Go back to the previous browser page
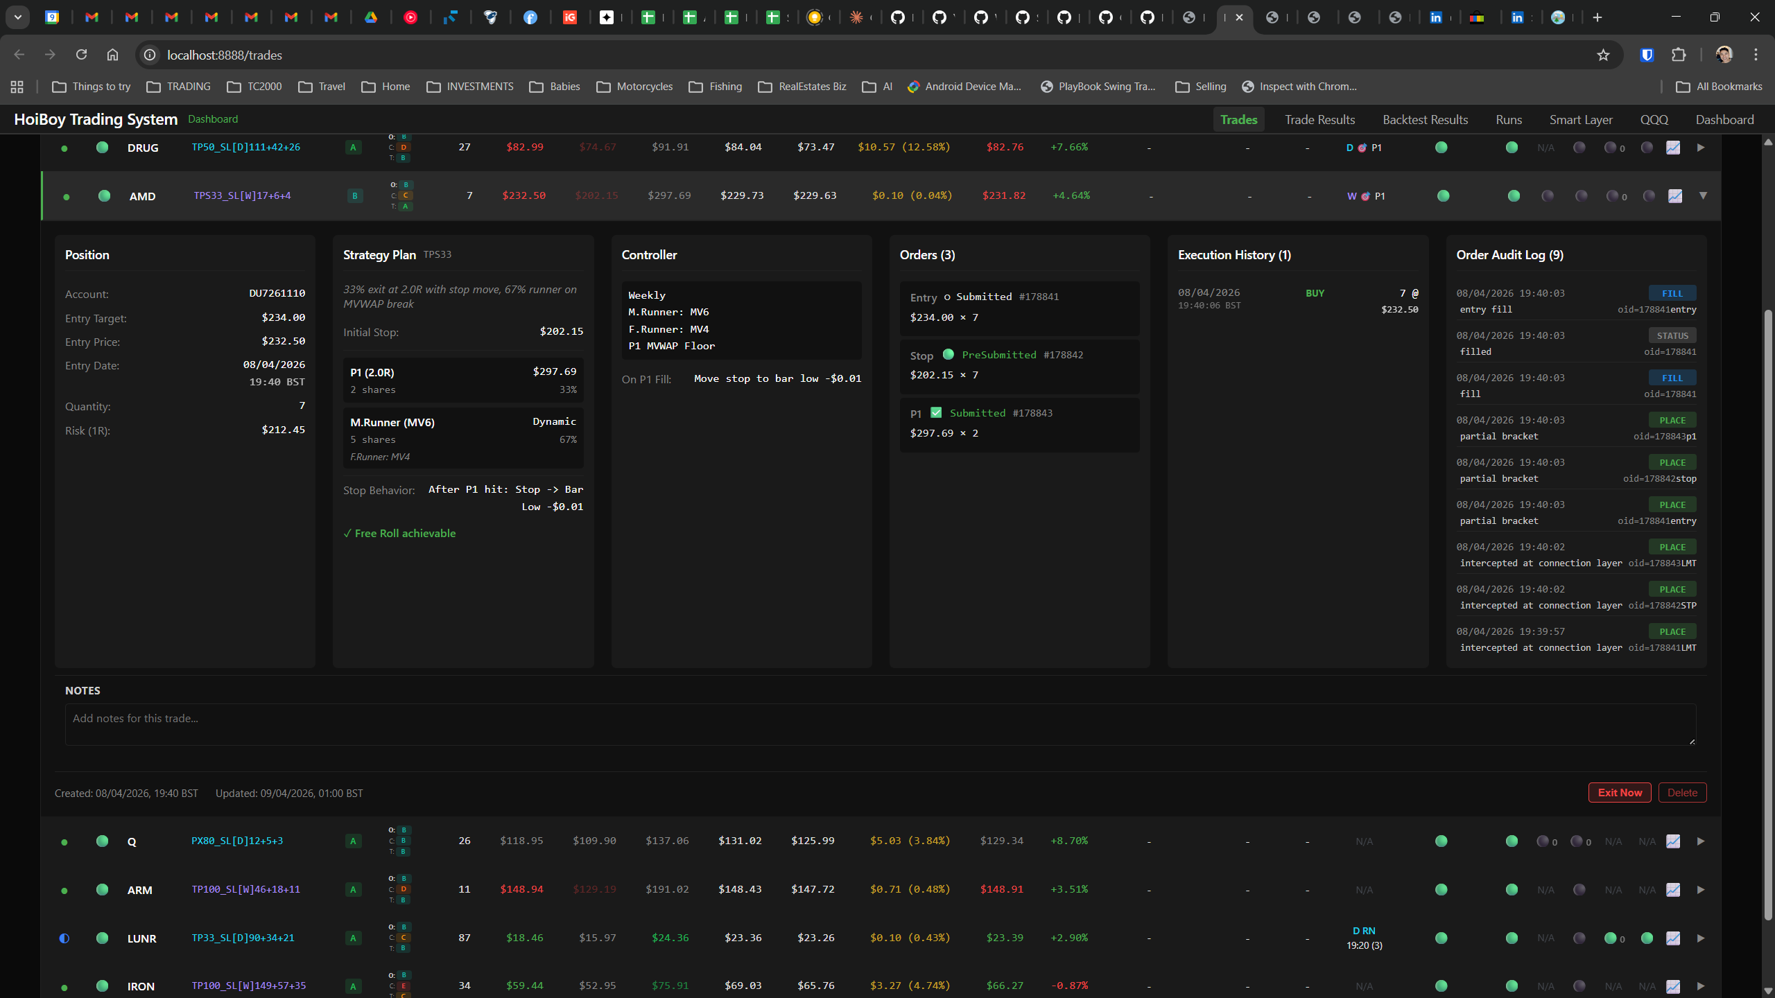Screen dimensions: 1775x998 19,55
